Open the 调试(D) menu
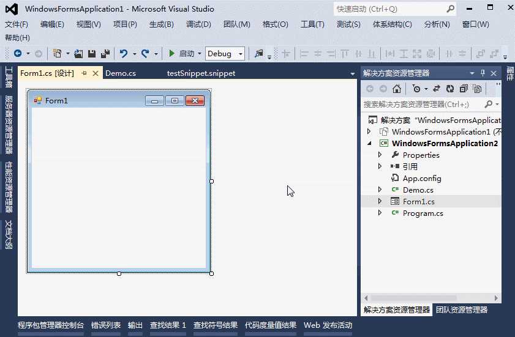 [x=198, y=24]
